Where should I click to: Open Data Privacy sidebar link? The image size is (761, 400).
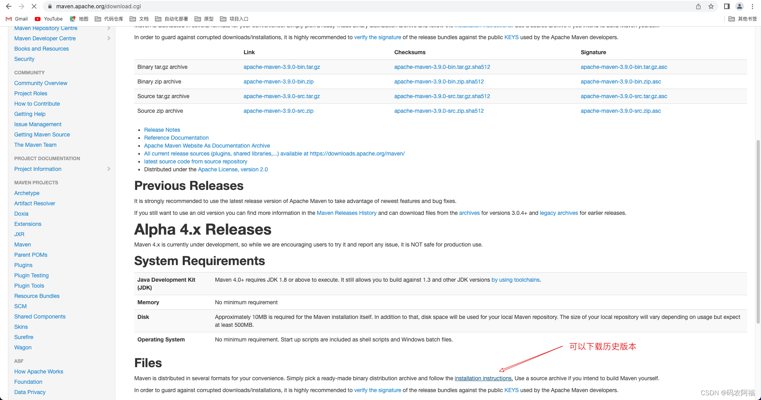[30, 392]
